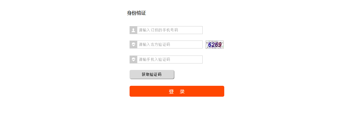Focus the 请输入手机入验证码 SMS code field
This screenshot has width=355, height=119.
tap(170, 59)
